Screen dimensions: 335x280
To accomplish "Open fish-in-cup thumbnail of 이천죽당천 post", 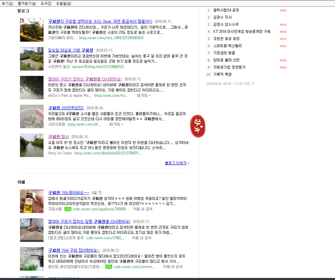I will tap(32, 117).
